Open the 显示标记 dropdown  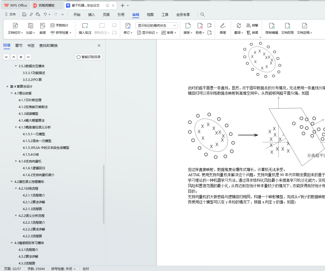point(147,33)
